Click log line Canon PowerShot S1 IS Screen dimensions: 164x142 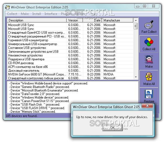tap(39, 101)
